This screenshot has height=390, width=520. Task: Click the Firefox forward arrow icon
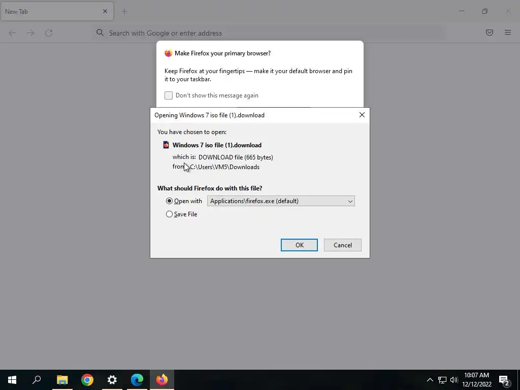[x=30, y=33]
